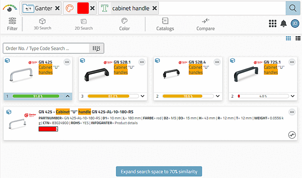The width and height of the screenshot is (302, 178).
Task: Click the text search T icon
Action: (x=105, y=8)
